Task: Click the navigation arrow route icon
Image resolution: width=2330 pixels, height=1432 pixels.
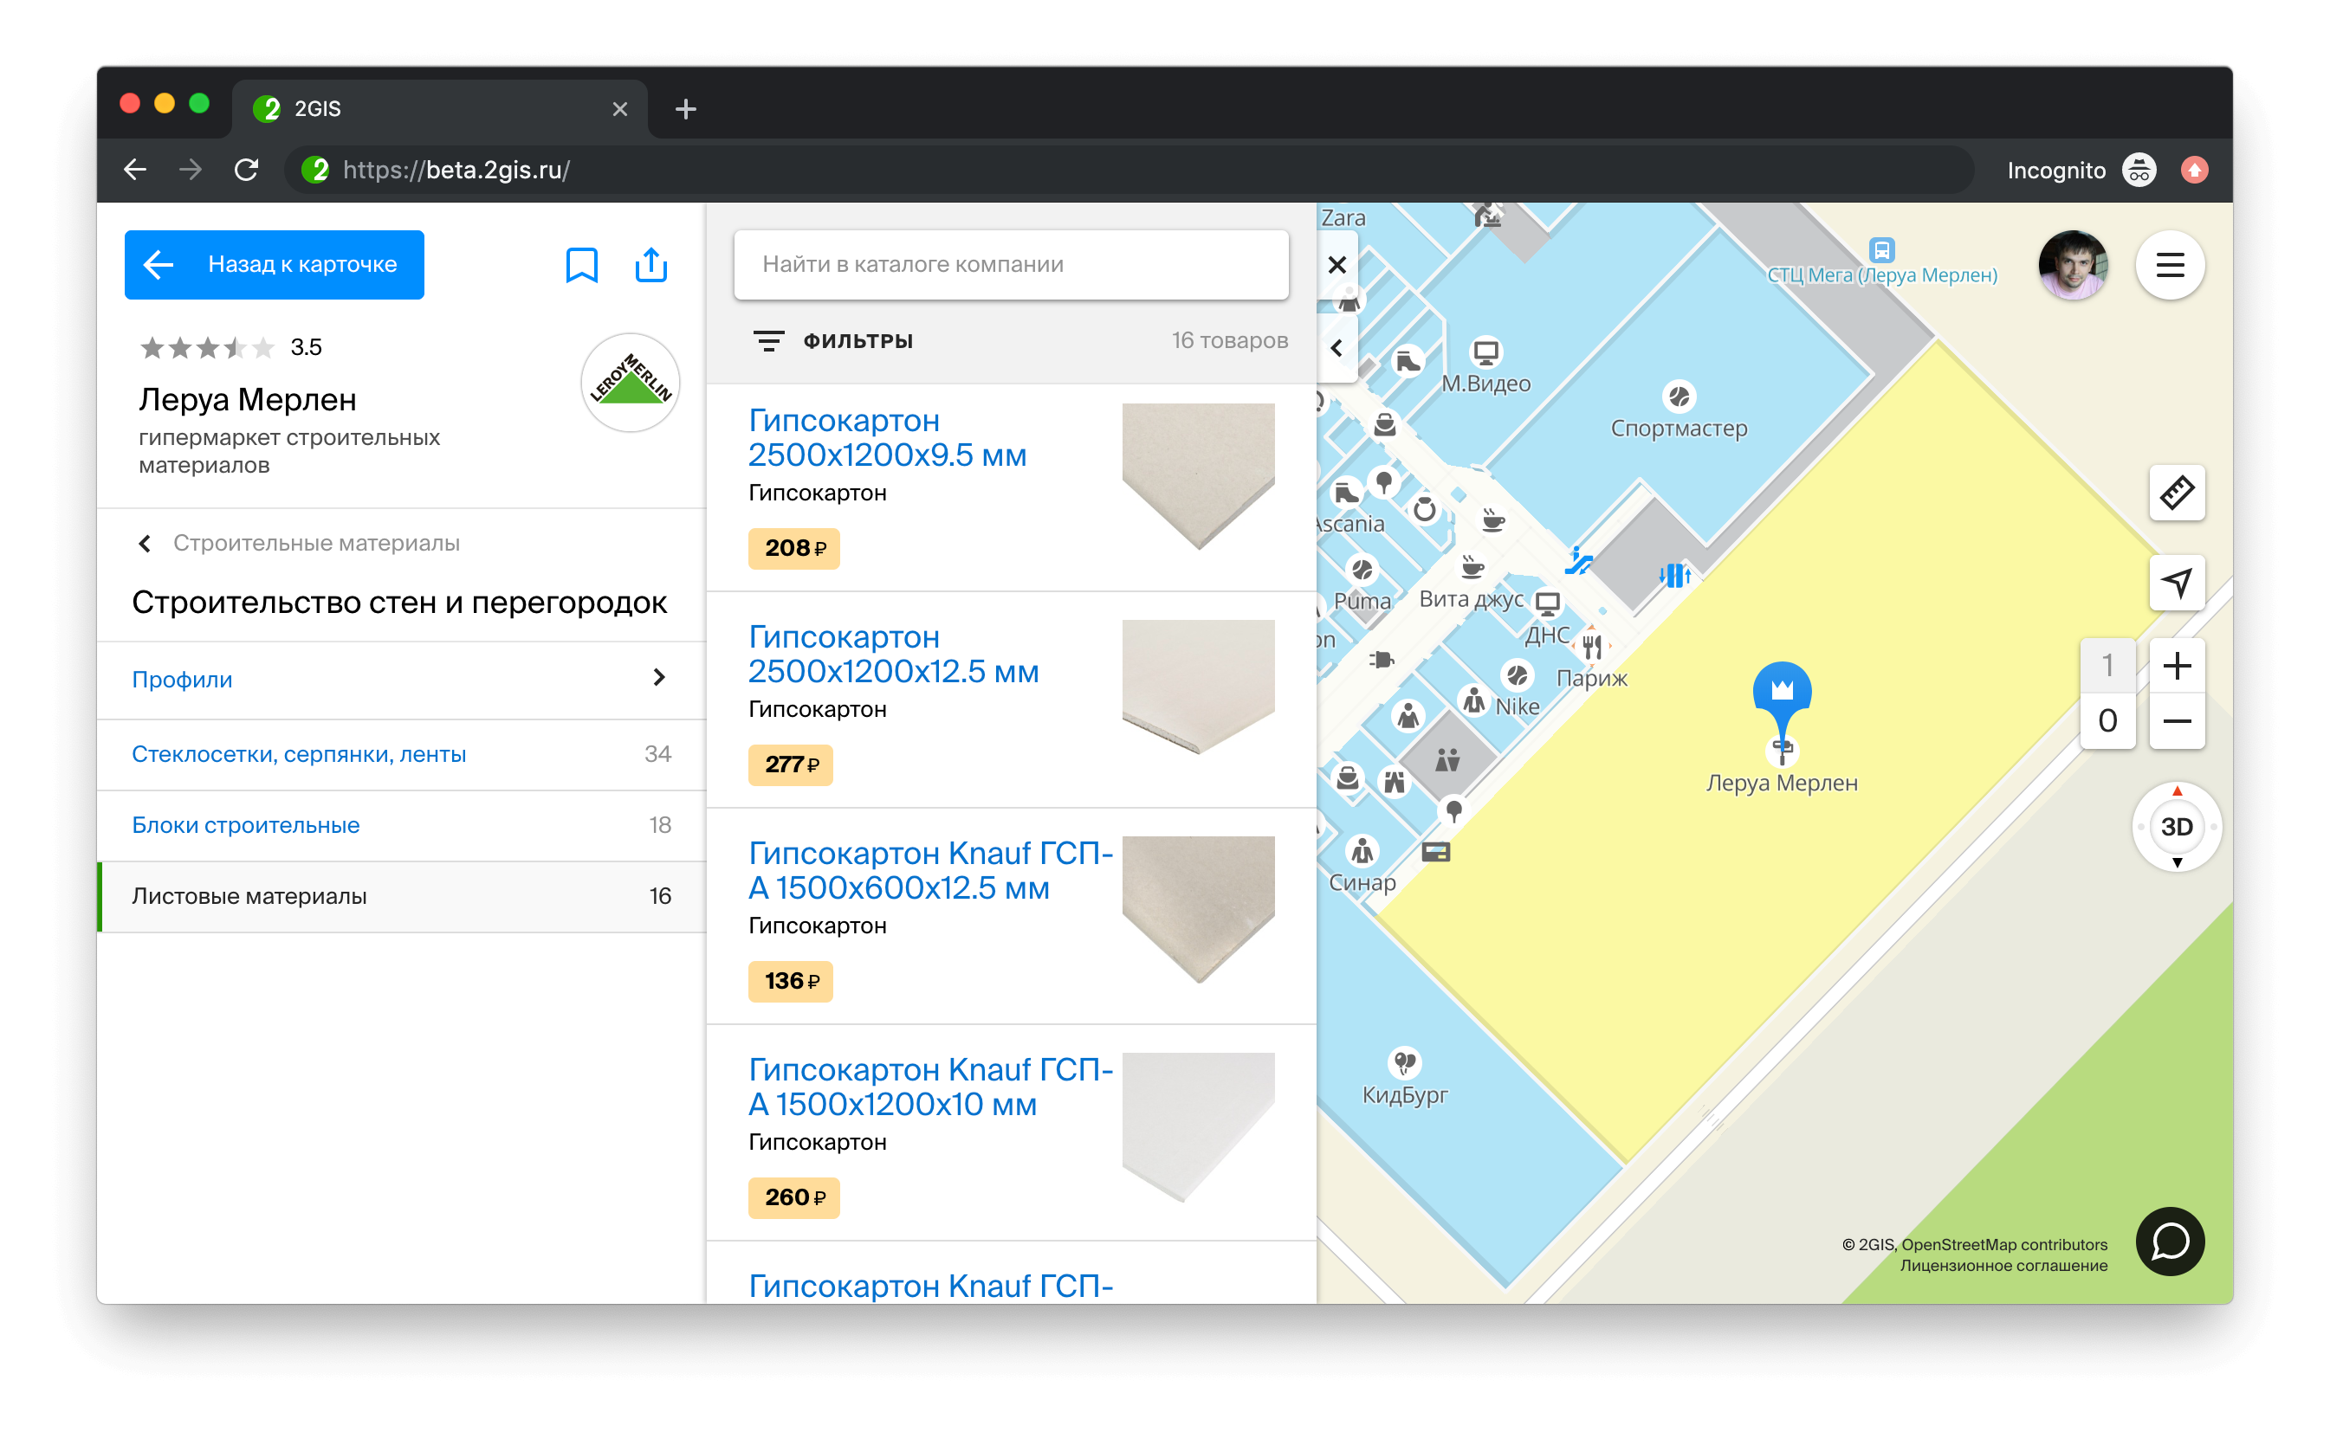Action: pyautogui.click(x=2176, y=582)
